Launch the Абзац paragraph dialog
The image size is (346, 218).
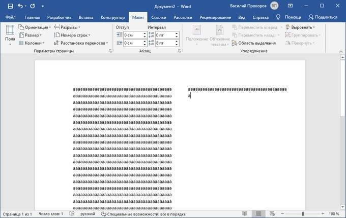coord(180,51)
